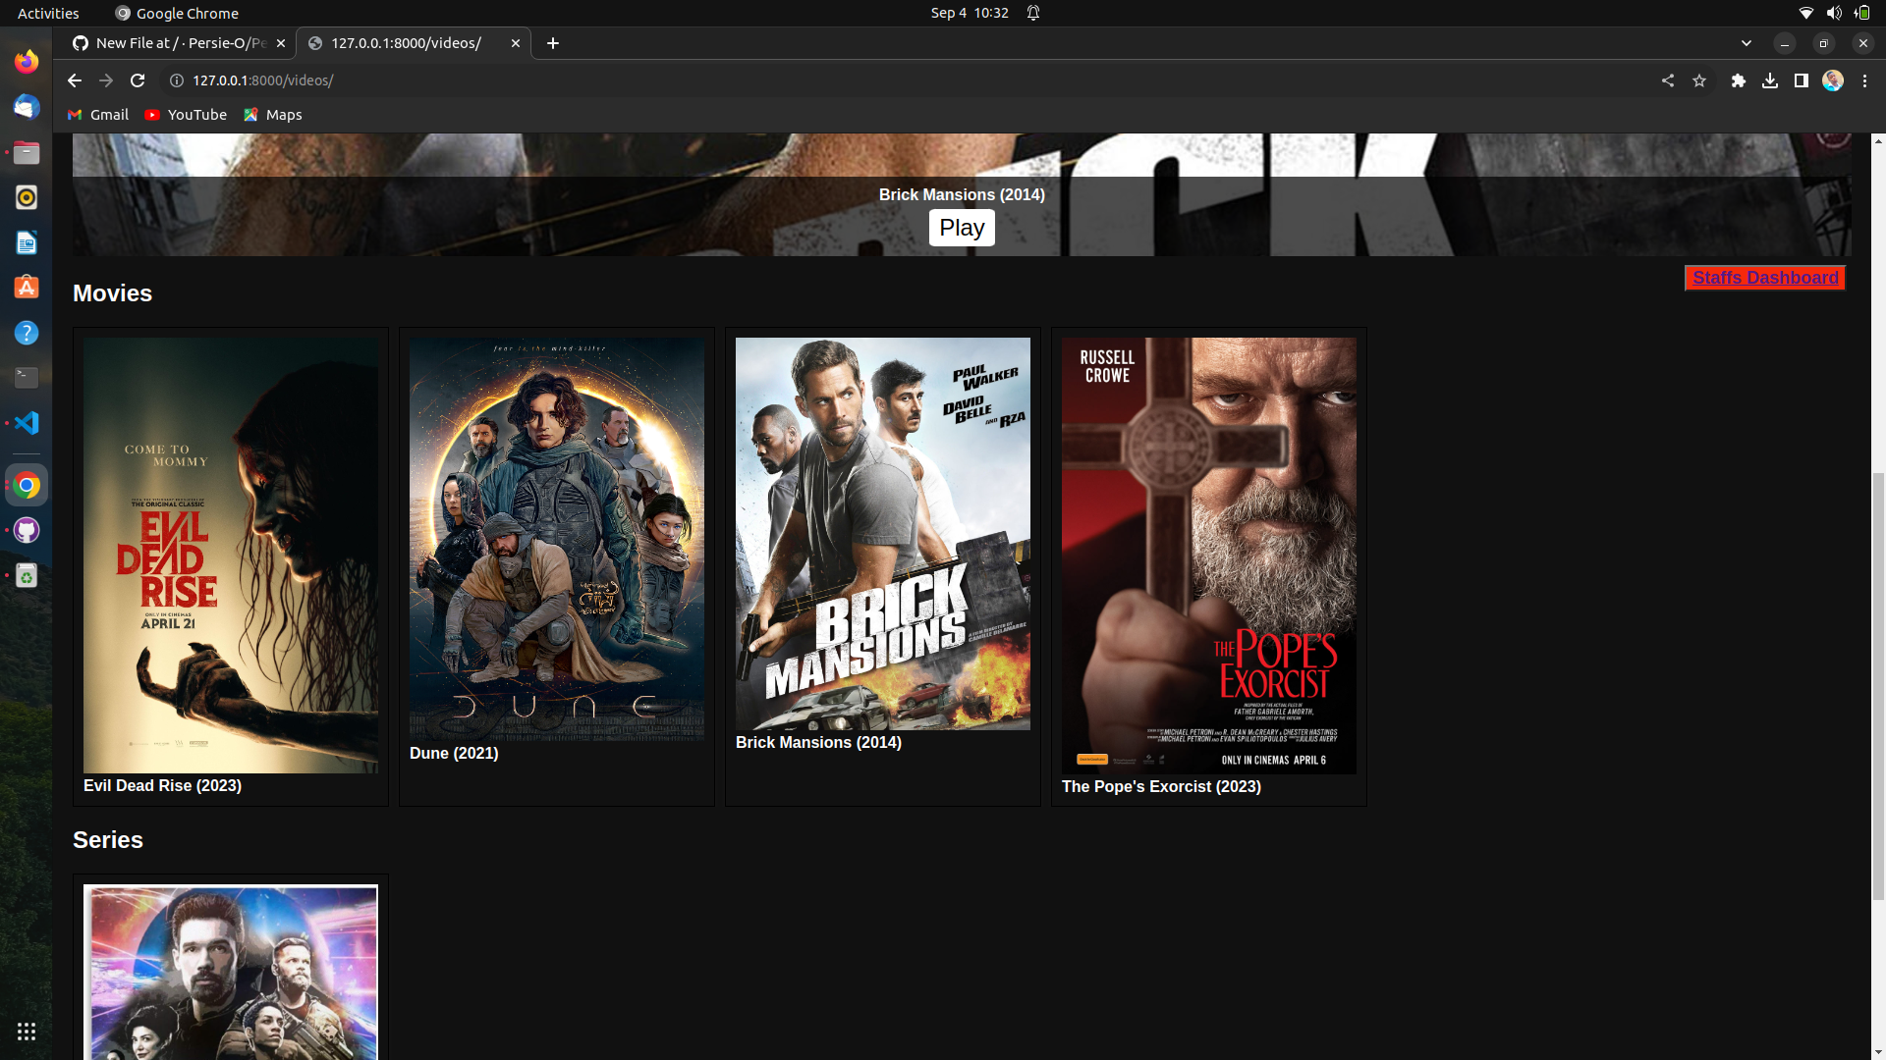Open the Staffs Dashboard link
Viewport: 1886px width, 1060px height.
(1764, 278)
